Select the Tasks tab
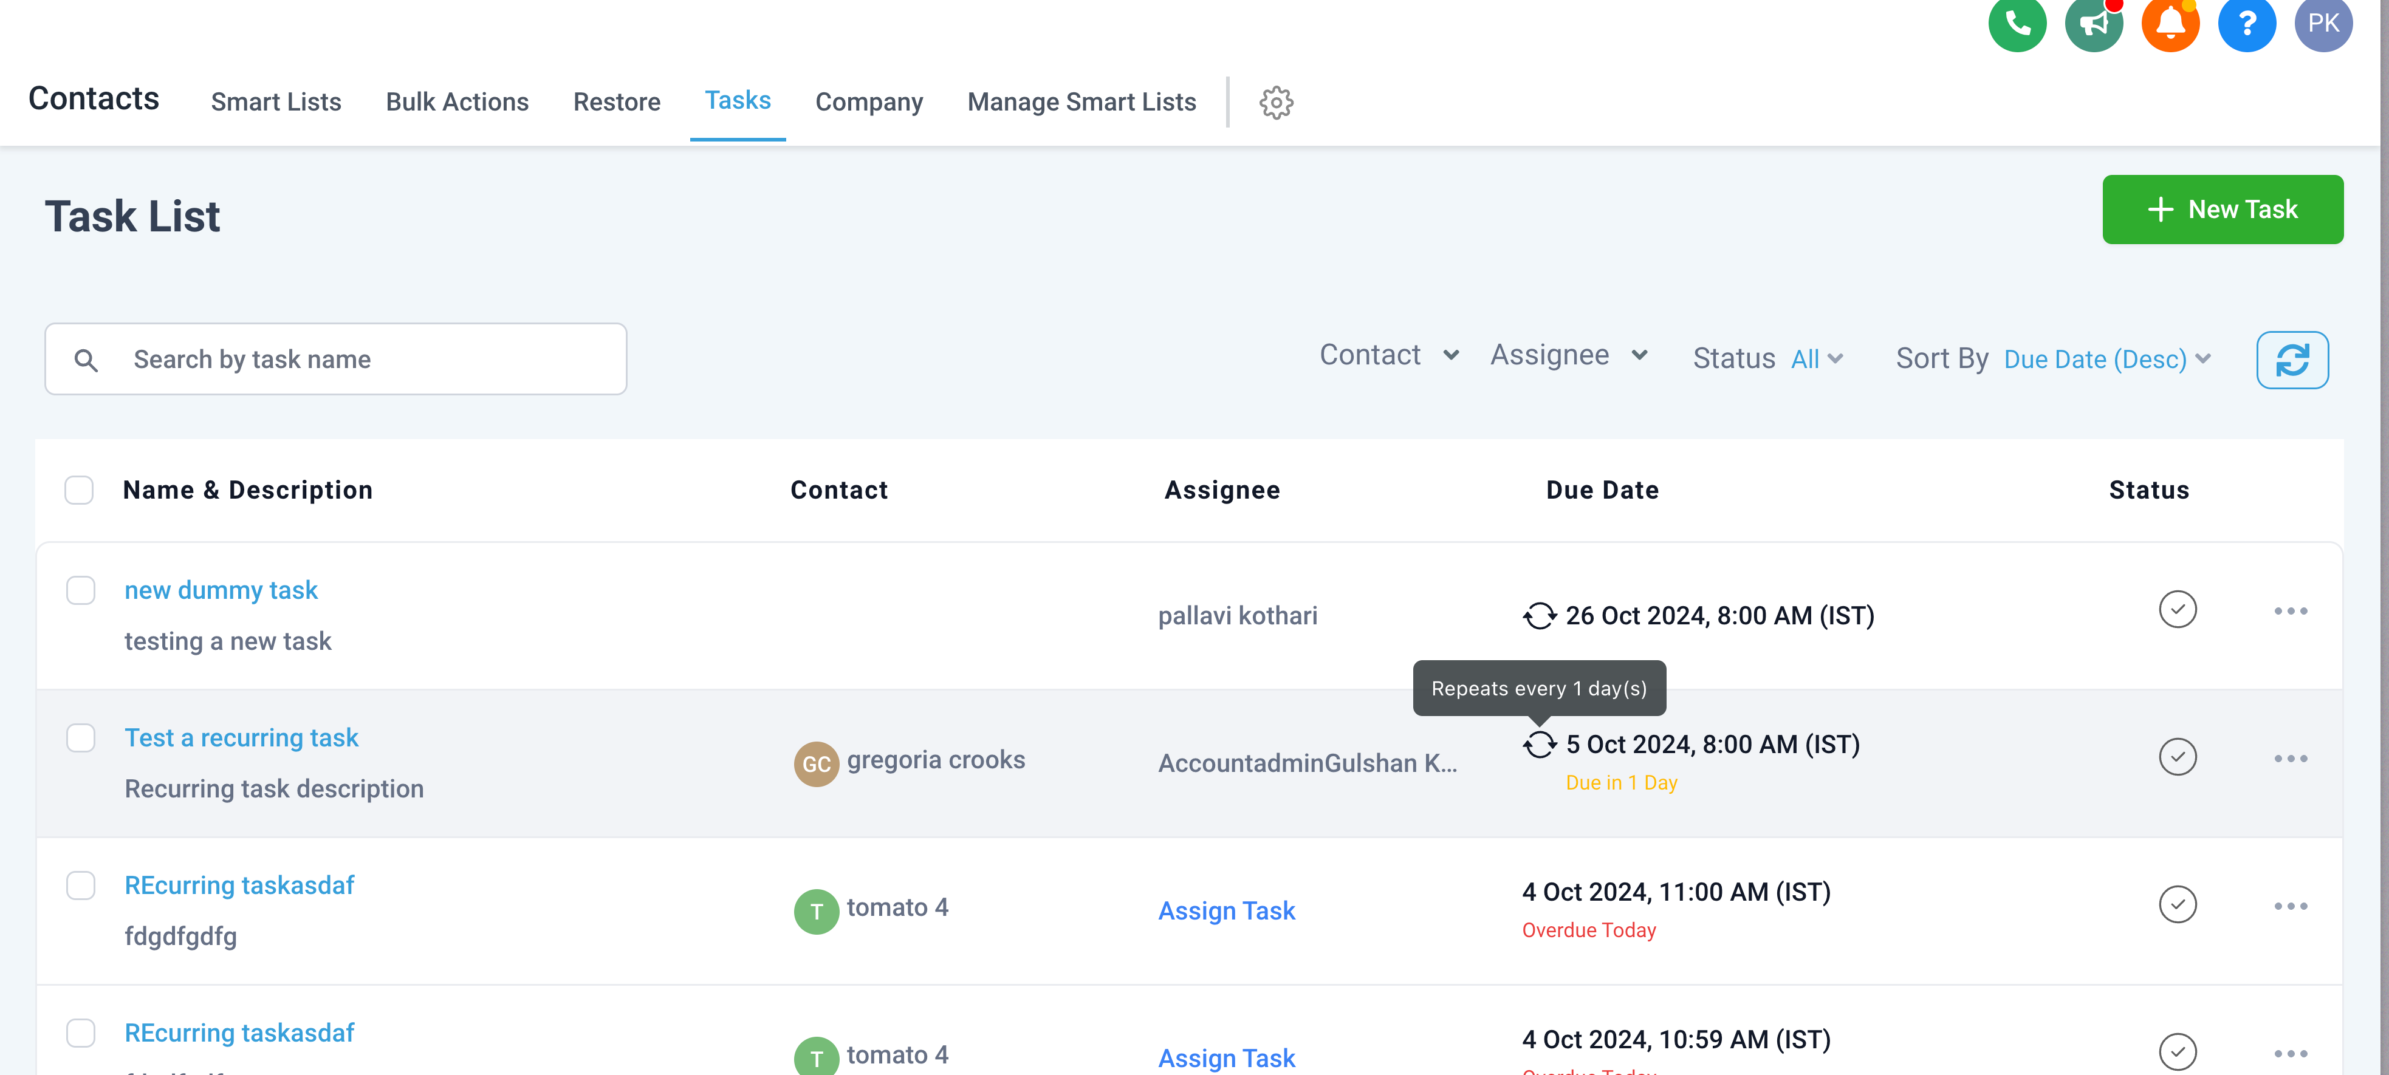This screenshot has width=2389, height=1075. [x=738, y=100]
